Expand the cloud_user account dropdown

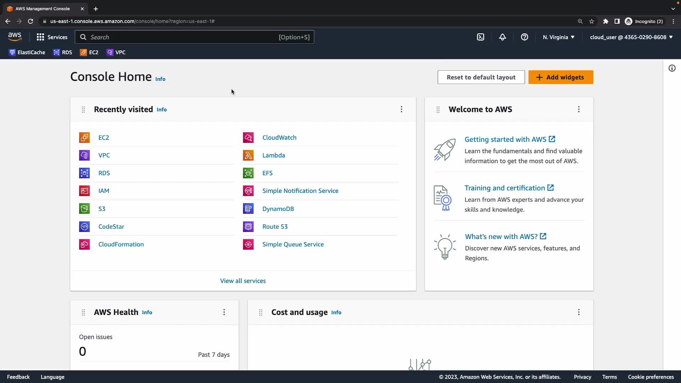[631, 37]
